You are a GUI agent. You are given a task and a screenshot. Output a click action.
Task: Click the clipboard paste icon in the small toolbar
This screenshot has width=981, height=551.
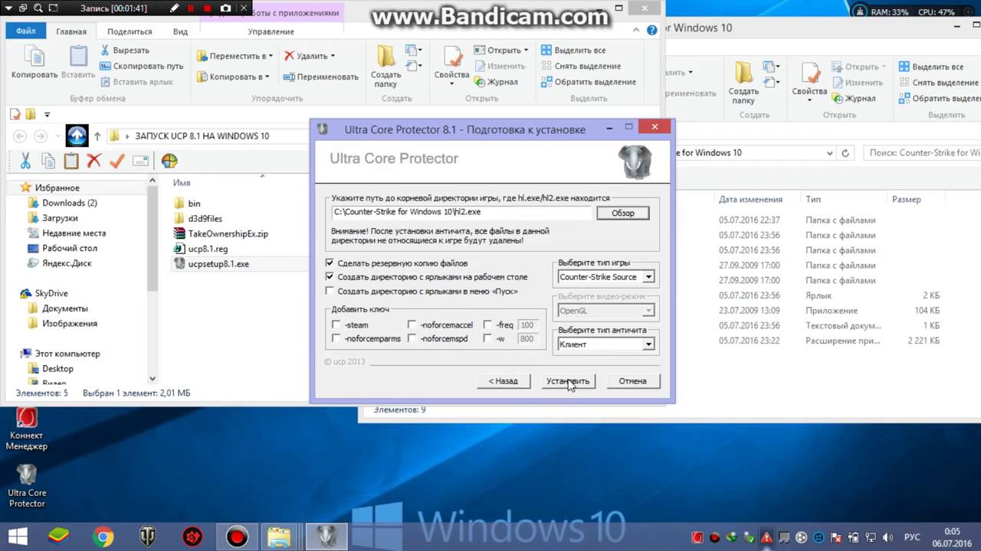(71, 161)
